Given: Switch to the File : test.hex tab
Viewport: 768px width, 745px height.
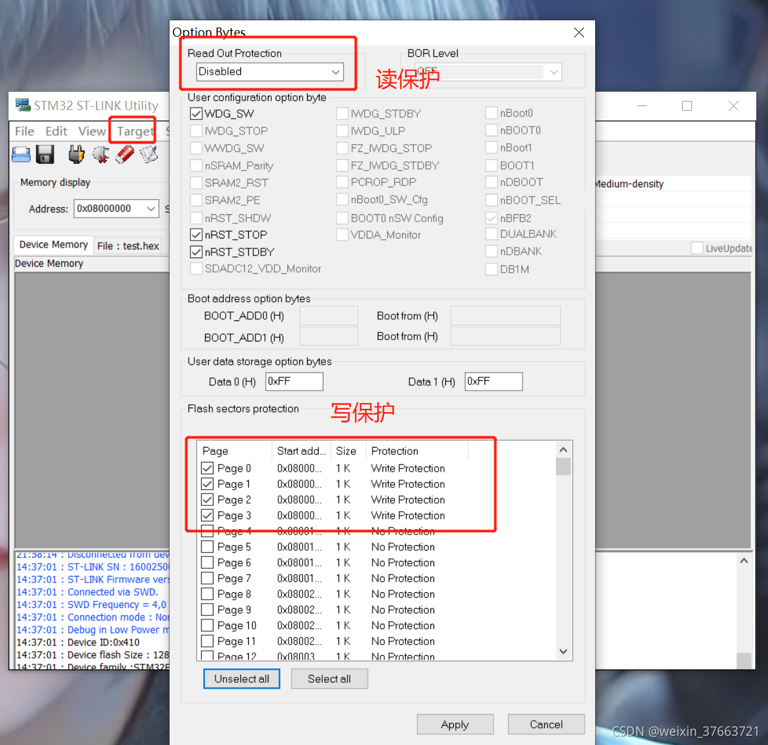Looking at the screenshot, I should (128, 246).
